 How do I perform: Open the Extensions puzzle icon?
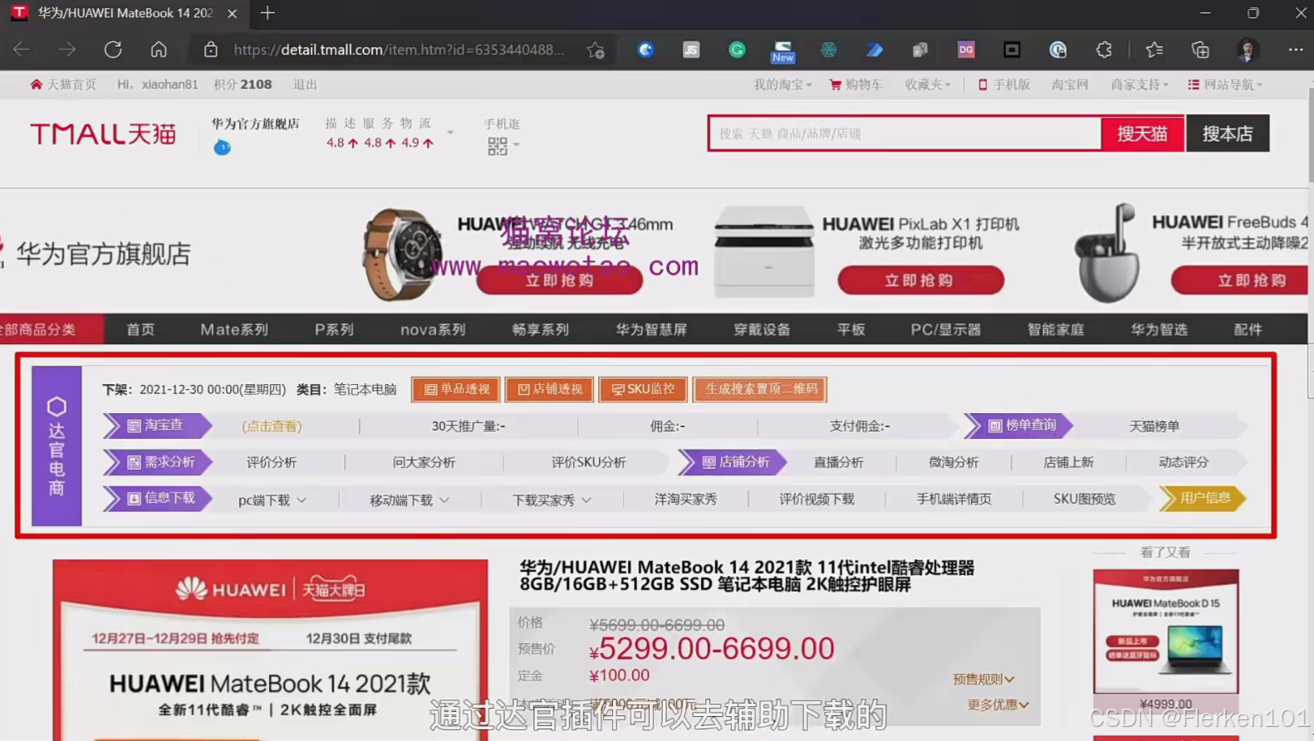(x=1104, y=50)
